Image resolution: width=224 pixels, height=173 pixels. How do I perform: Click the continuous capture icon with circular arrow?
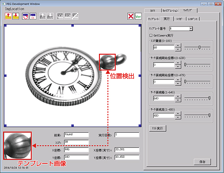coord(25,16)
